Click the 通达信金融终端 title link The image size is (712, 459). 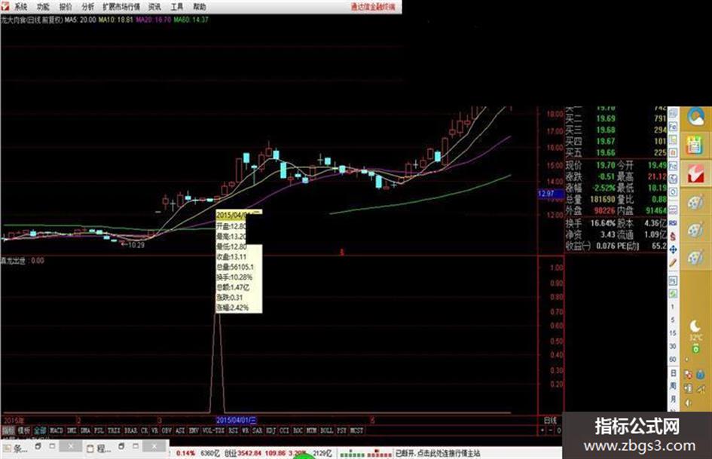[373, 7]
